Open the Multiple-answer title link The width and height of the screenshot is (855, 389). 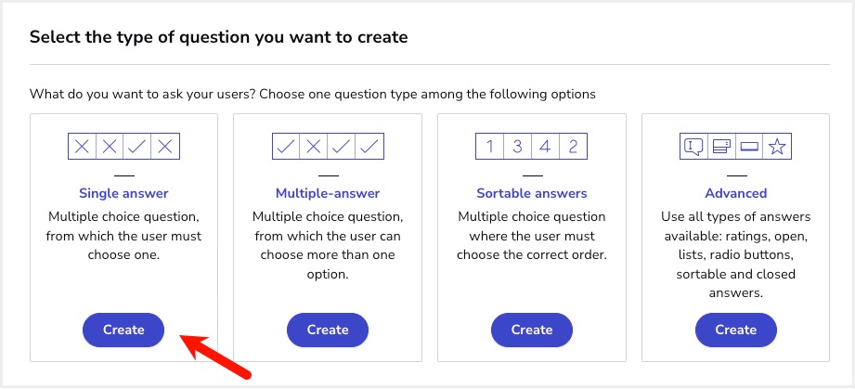328,193
